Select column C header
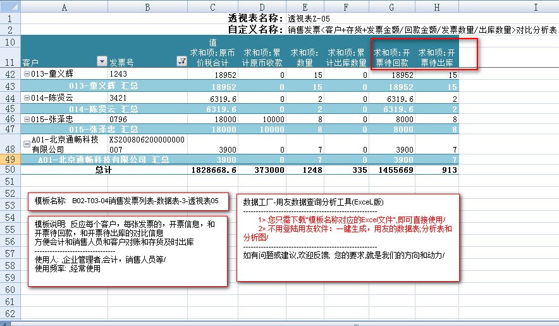 212,7
